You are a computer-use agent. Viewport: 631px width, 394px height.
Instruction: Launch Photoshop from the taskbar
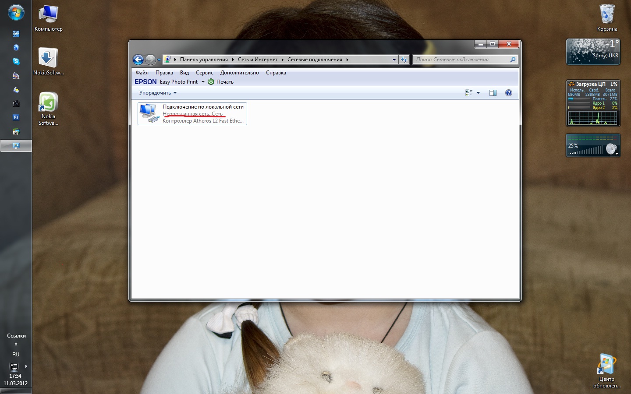tap(16, 117)
